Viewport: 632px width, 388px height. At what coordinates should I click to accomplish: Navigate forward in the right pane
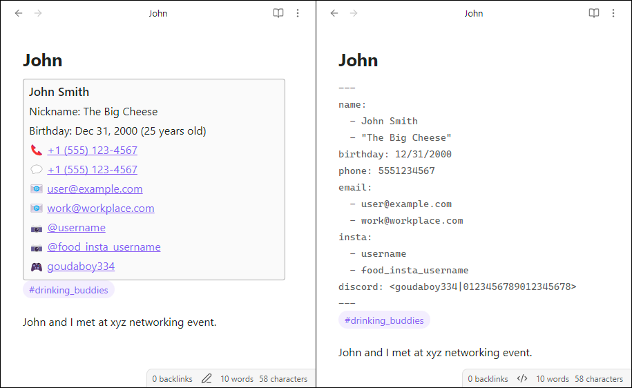click(x=354, y=13)
